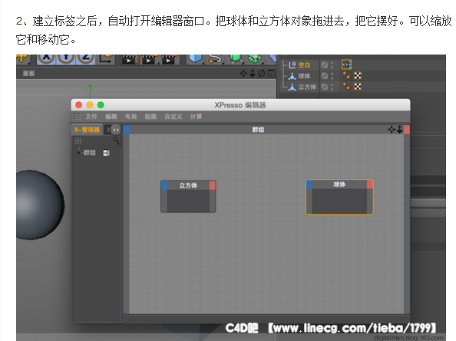Open red output port menu of 立方体 node
This screenshot has height=341, width=456.
pyautogui.click(x=213, y=186)
